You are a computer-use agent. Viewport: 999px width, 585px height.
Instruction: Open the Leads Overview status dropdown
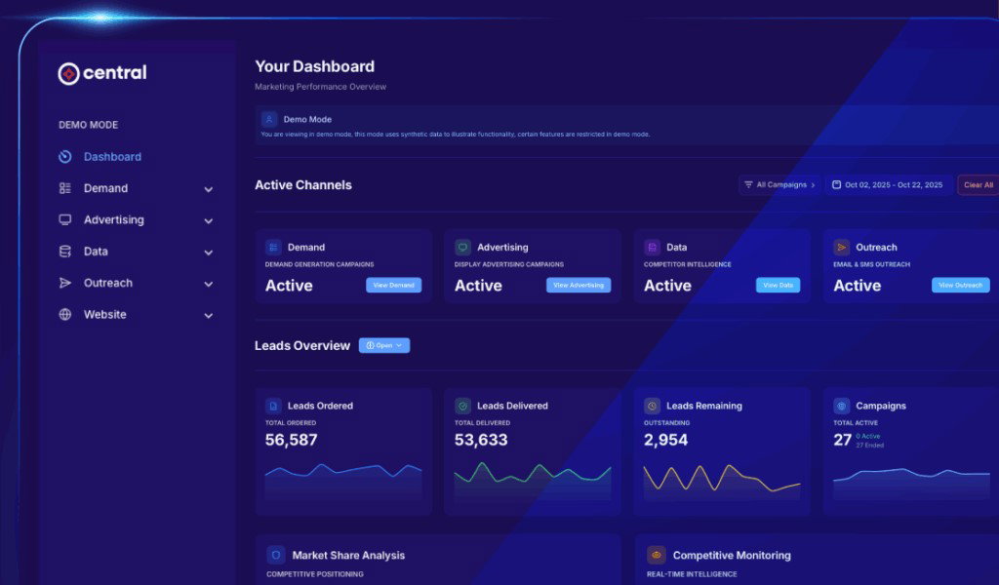pyautogui.click(x=384, y=344)
